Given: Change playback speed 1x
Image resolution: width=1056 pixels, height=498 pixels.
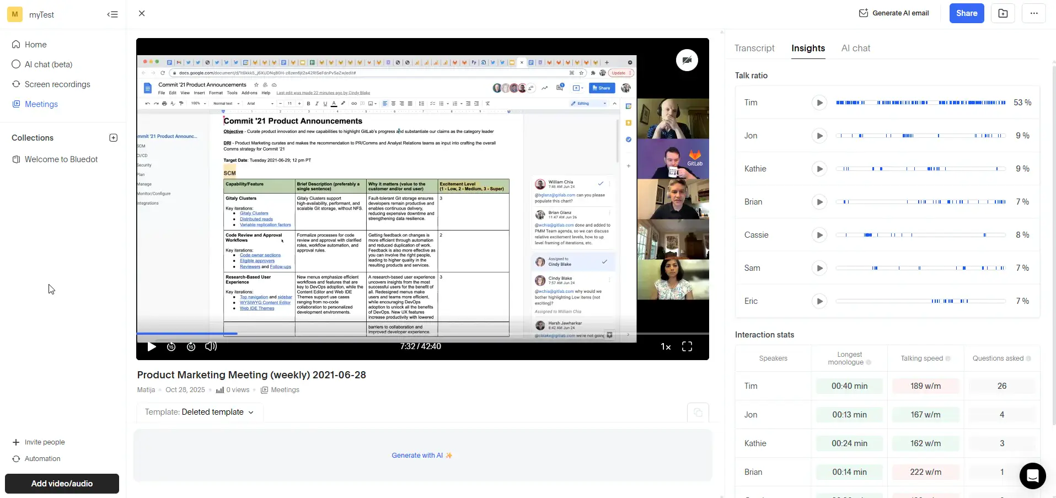Looking at the screenshot, I should coord(666,347).
